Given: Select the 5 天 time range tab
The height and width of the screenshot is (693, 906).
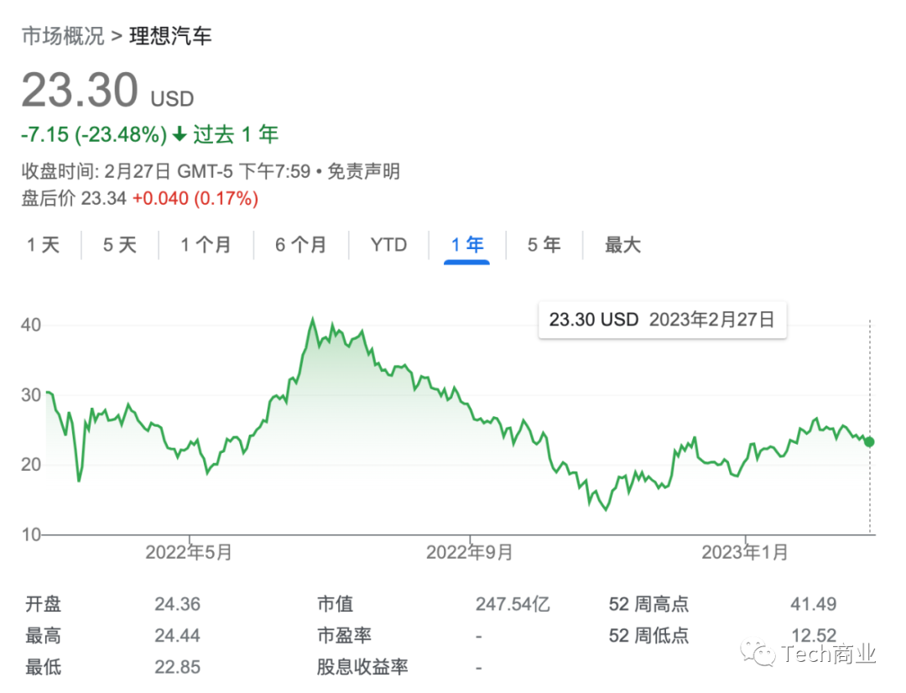Looking at the screenshot, I should point(120,244).
